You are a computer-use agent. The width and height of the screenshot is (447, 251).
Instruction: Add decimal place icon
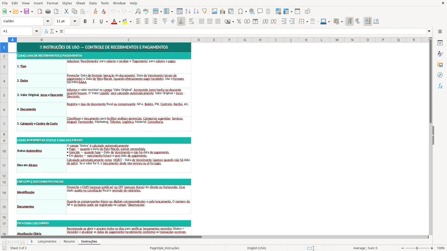265,22
